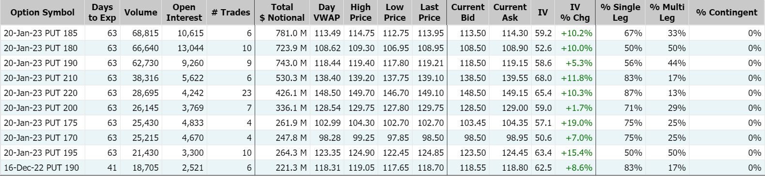Select the 20-Jan-23 PUT 195 symbol
The height and width of the screenshot is (177, 765).
[41, 153]
